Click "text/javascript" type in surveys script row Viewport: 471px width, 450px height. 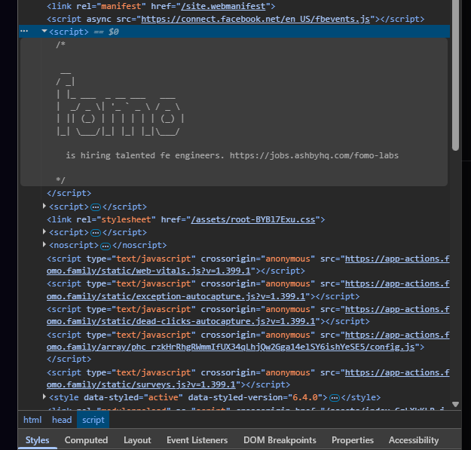click(154, 372)
